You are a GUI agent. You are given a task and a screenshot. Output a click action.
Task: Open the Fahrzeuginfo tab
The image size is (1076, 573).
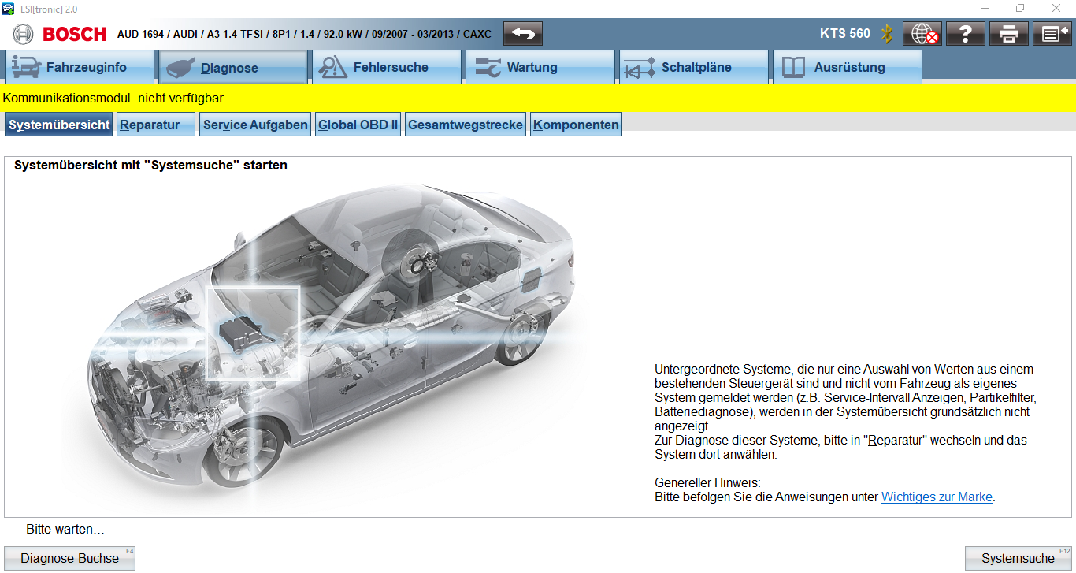80,68
